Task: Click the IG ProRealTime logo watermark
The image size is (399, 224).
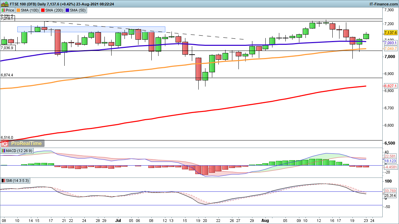Action: tap(23, 144)
